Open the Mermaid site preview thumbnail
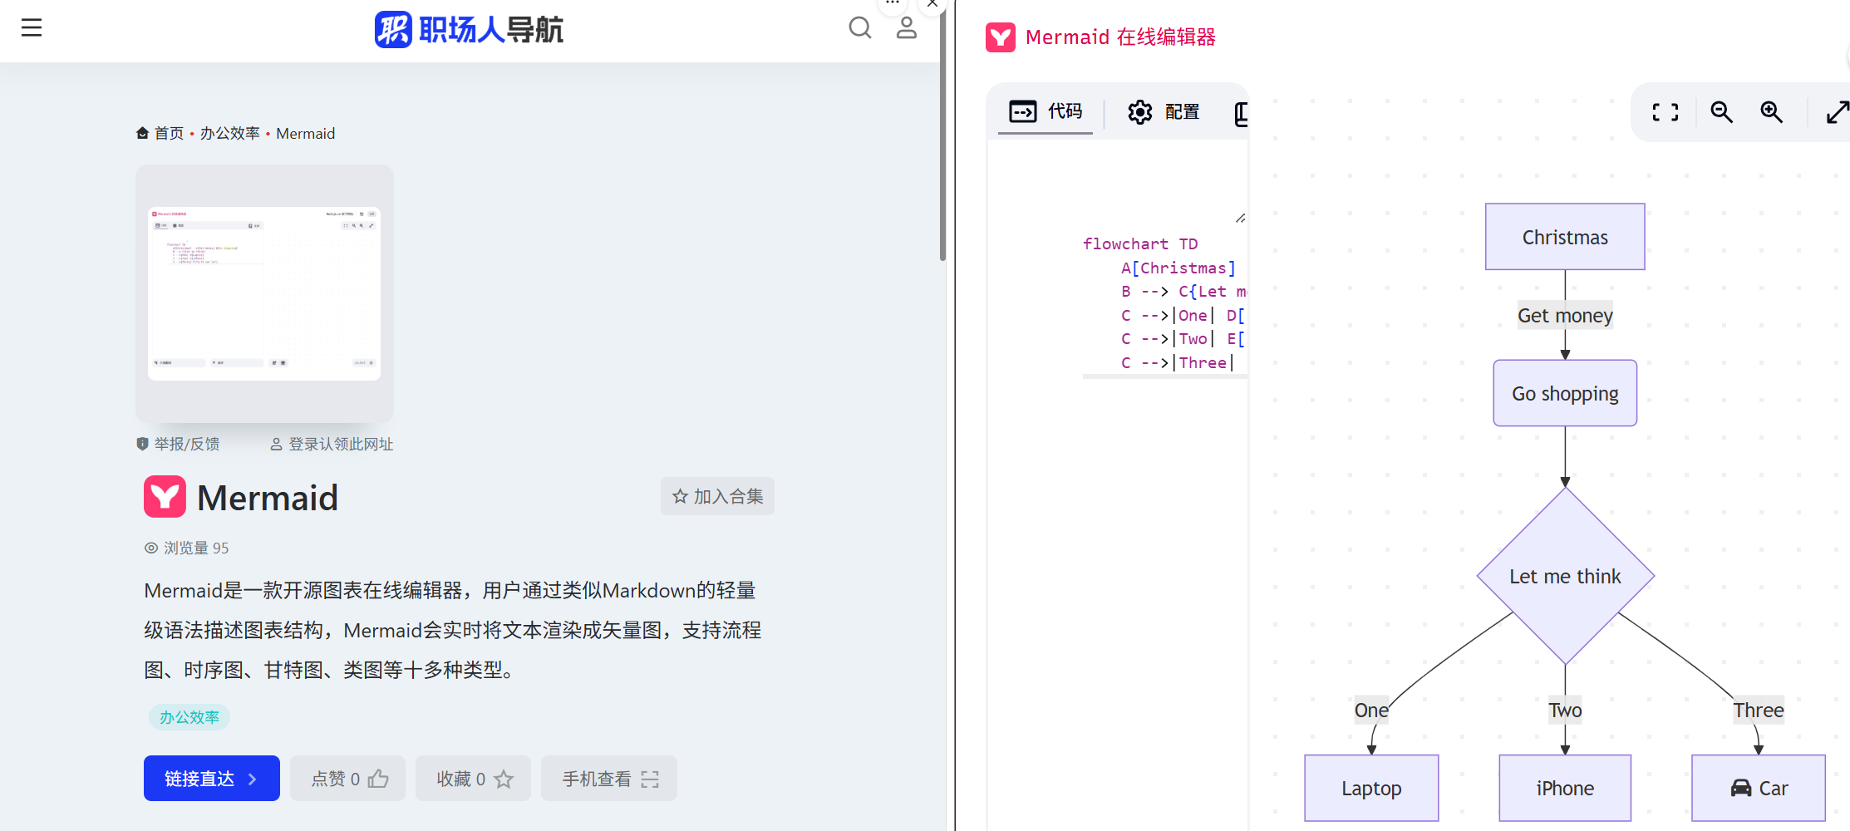Image resolution: width=1850 pixels, height=831 pixels. point(264,293)
